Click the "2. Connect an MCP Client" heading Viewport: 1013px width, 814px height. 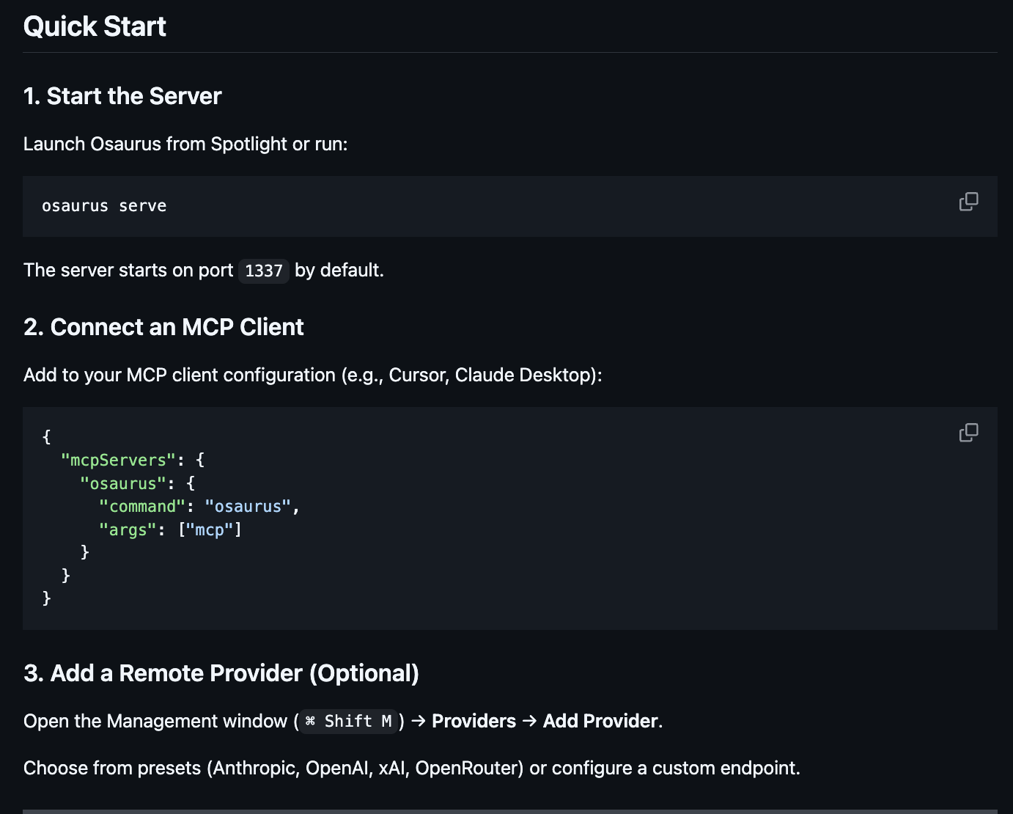click(x=163, y=327)
